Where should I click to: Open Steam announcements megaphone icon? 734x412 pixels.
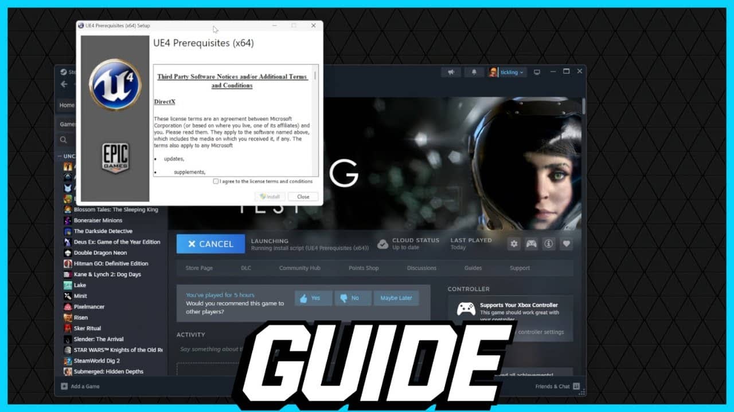tap(451, 72)
